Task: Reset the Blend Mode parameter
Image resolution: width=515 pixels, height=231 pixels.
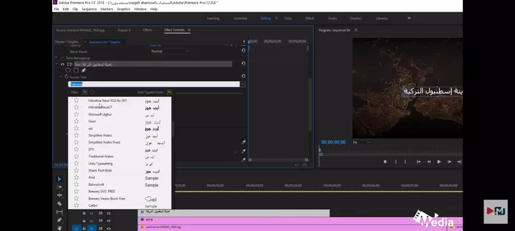Action: pyautogui.click(x=243, y=51)
